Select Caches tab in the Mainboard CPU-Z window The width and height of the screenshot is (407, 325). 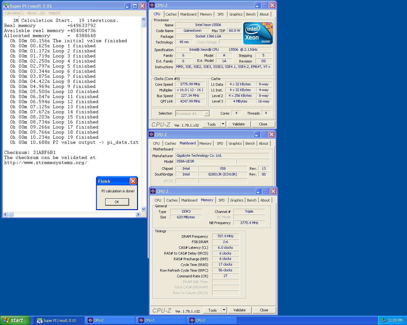(170, 143)
